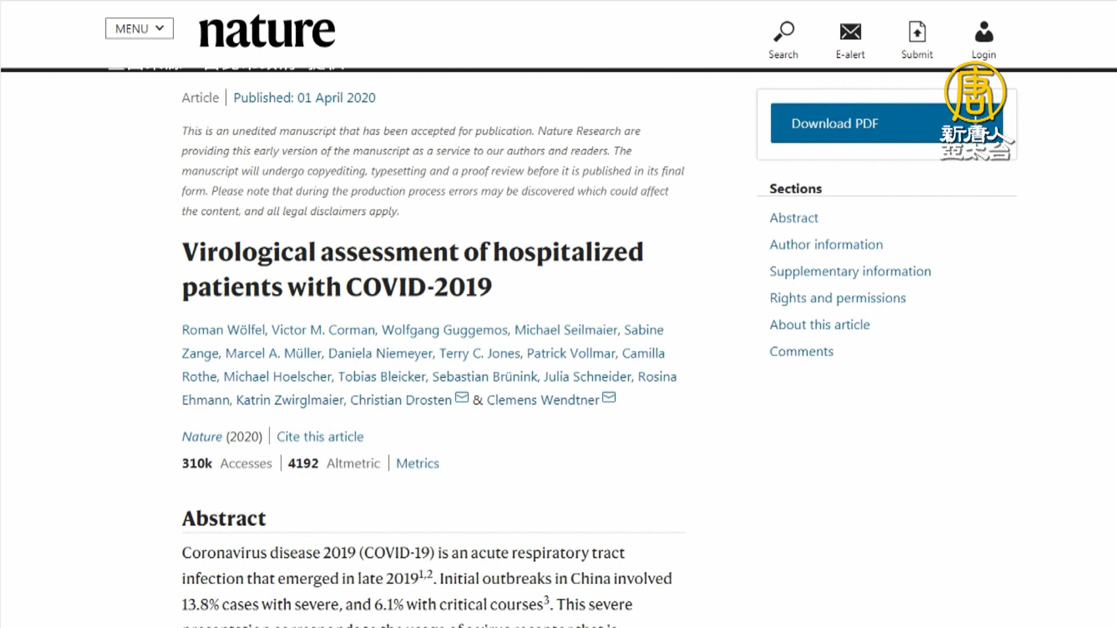Jump to the Comments section
The width and height of the screenshot is (1117, 628).
pyautogui.click(x=801, y=352)
